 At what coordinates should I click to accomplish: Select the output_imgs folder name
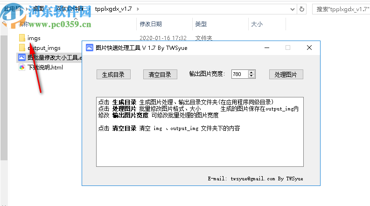coord(44,48)
